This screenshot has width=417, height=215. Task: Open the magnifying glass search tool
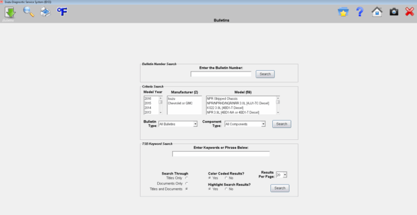[x=29, y=12]
